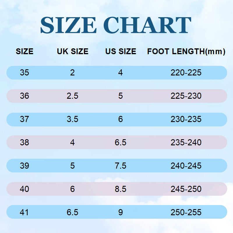This screenshot has height=233, width=233.
Task: Click the US SIZE column header
Action: click(x=121, y=52)
